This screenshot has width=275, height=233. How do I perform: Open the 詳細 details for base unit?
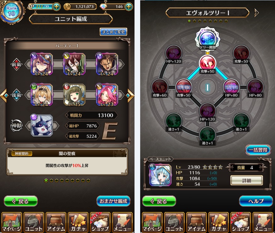point(247,180)
